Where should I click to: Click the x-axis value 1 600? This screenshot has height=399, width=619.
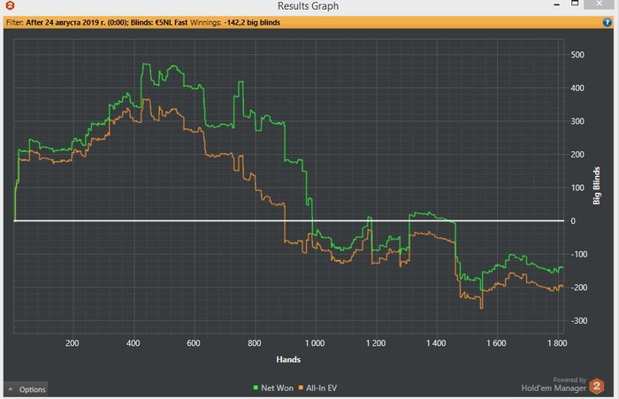point(496,343)
